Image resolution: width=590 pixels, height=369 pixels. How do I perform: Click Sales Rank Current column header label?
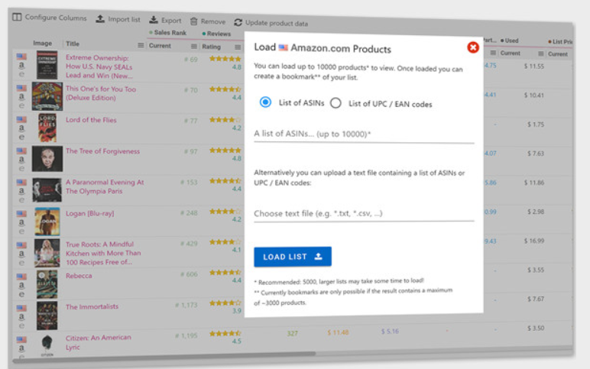160,46
